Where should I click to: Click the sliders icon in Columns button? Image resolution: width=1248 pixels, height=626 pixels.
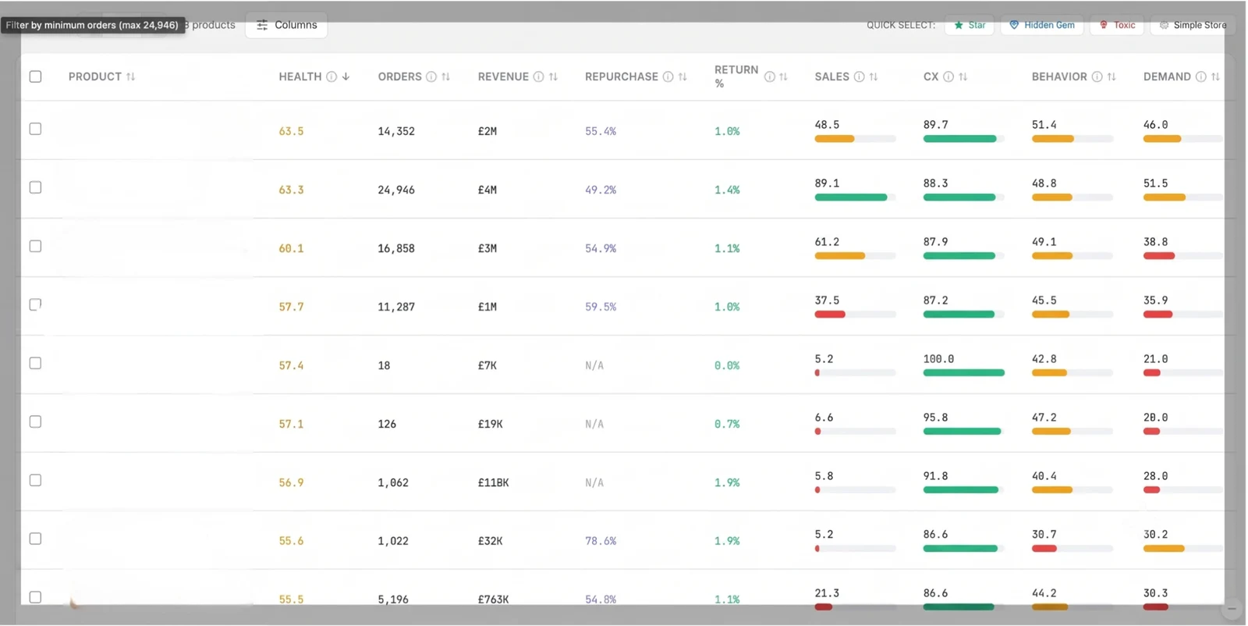262,25
